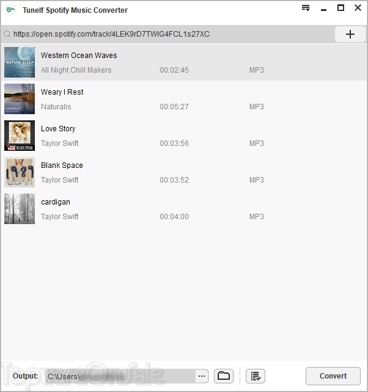Open the output folder icon
Viewport: 368px width, 392px height.
(x=224, y=376)
